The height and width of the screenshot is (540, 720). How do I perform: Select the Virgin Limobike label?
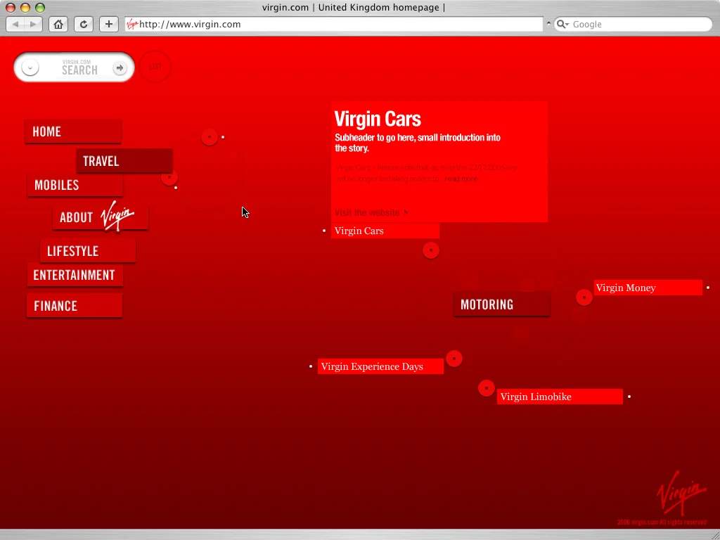coord(560,397)
